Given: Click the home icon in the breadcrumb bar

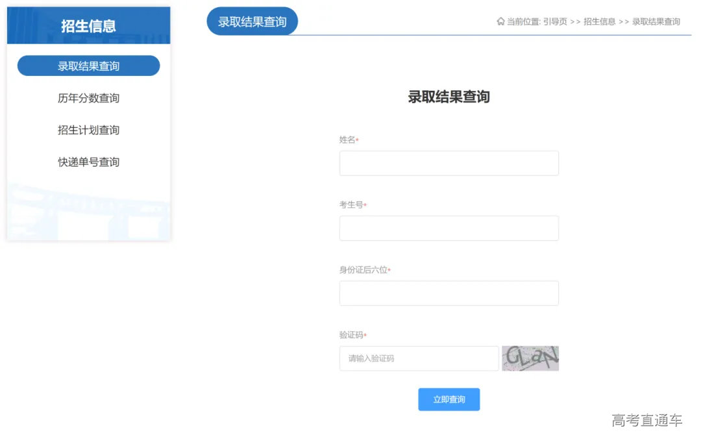Looking at the screenshot, I should (500, 21).
